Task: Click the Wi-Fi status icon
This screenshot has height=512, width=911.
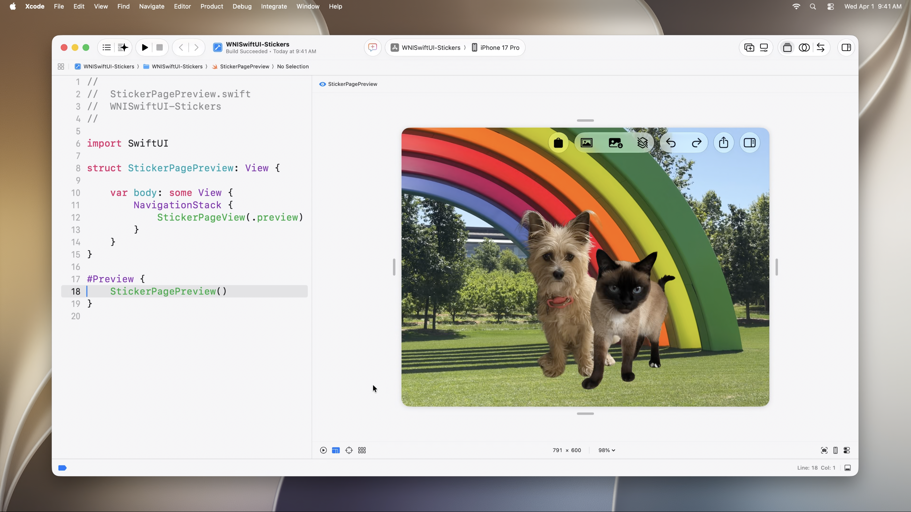Action: (x=796, y=6)
